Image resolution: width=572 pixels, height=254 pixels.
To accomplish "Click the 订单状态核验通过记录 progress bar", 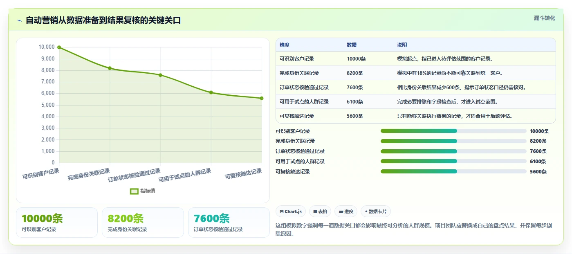I will (453, 151).
